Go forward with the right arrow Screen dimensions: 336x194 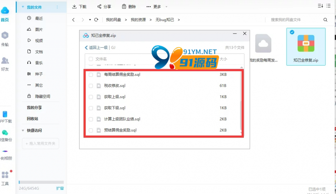[x=83, y=20]
